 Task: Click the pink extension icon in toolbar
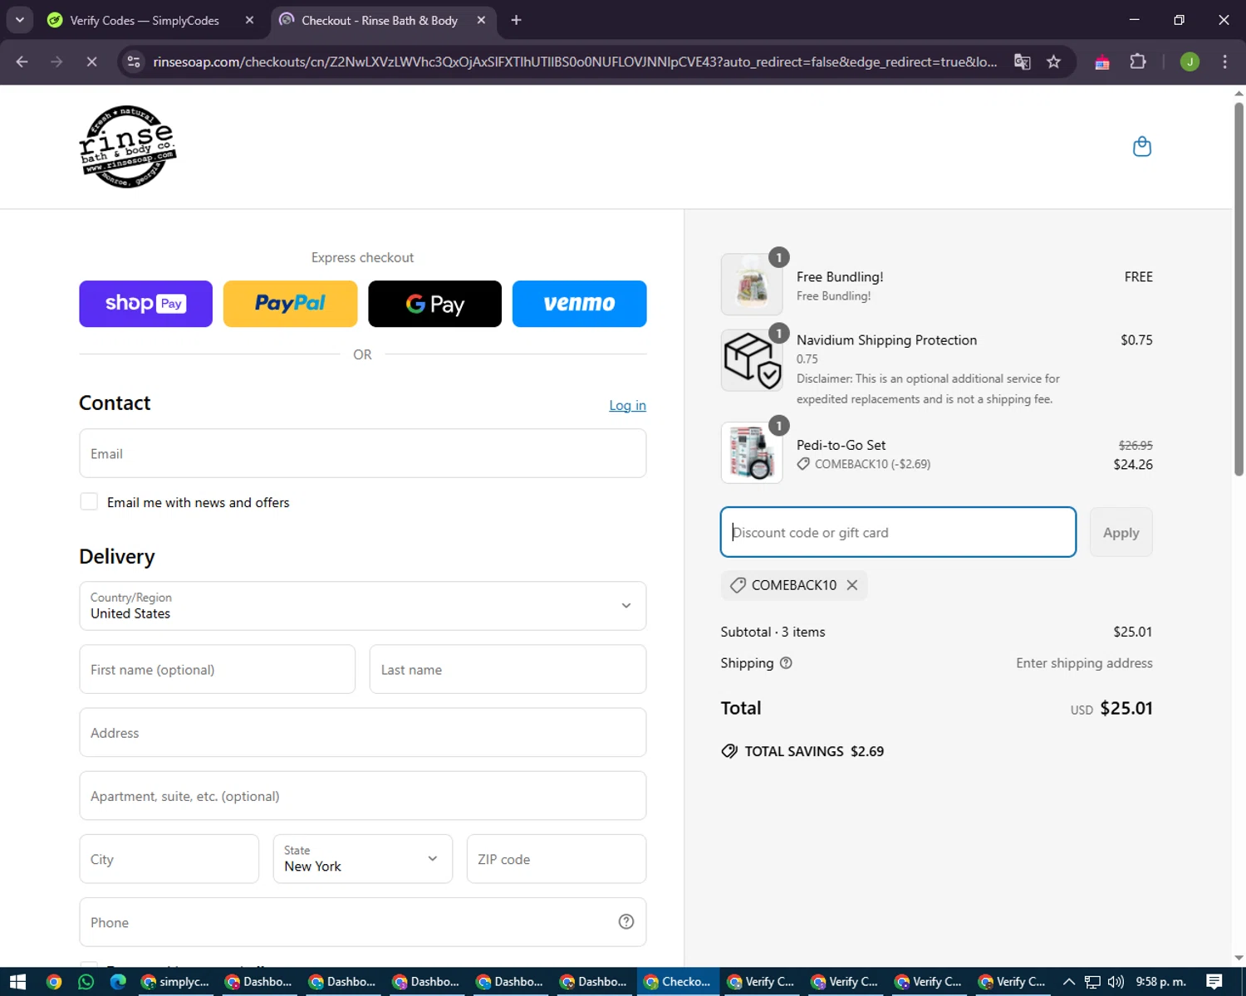tap(1102, 62)
